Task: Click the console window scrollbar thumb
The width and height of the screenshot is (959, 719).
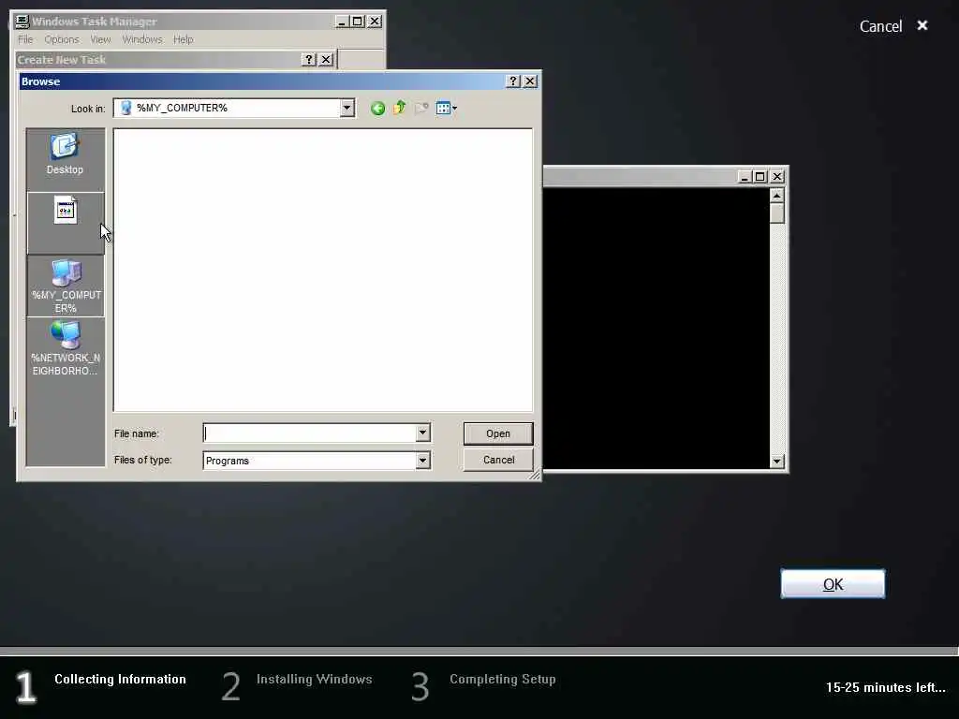Action: coord(776,213)
